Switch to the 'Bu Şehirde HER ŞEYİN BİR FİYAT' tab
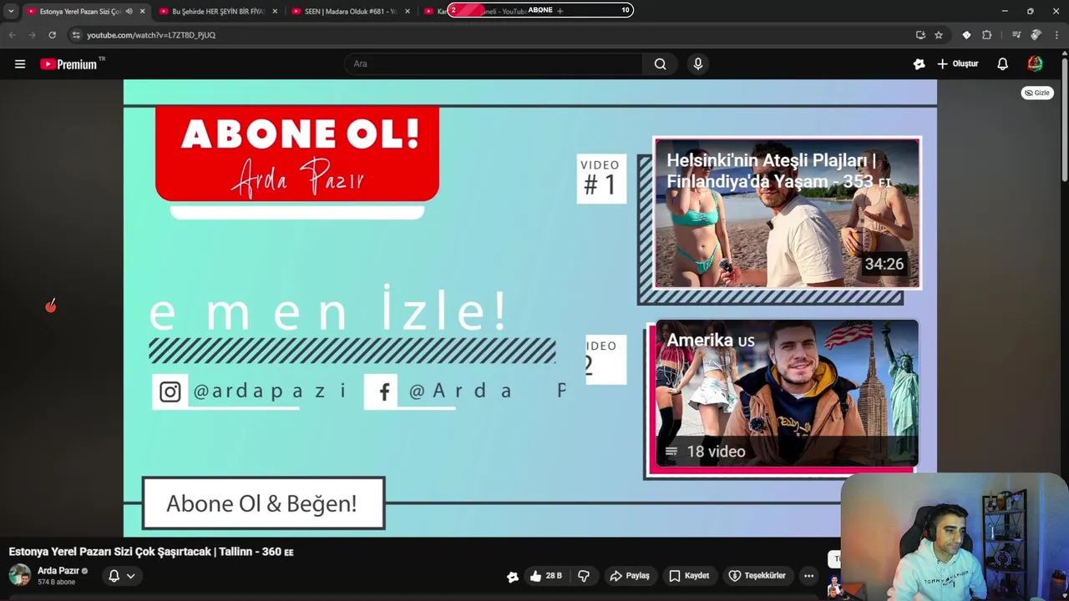The image size is (1069, 601). pyautogui.click(x=217, y=12)
